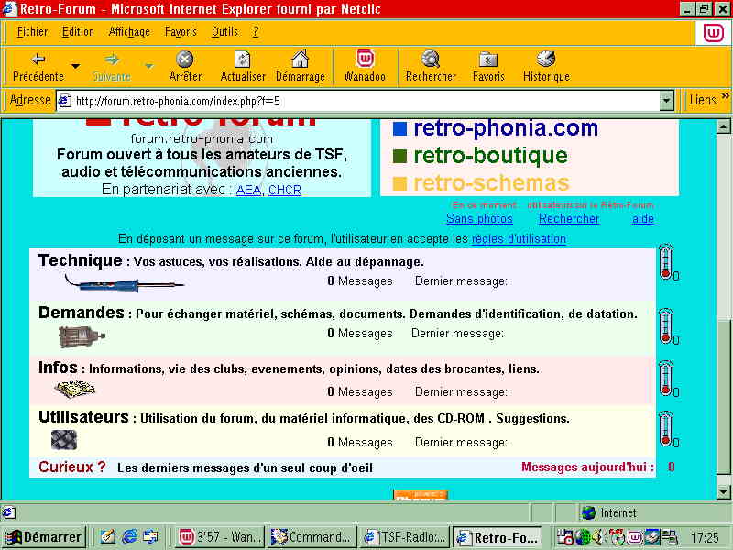Screen dimensions: 733x550
Task: Open the Fichier menu
Action: click(x=32, y=32)
